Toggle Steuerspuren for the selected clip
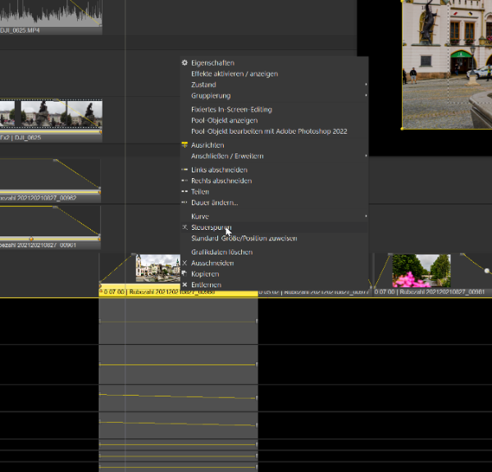Viewport: 492px width, 472px height. tap(211, 227)
